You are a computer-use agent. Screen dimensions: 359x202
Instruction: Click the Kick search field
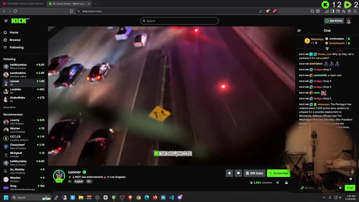179,21
